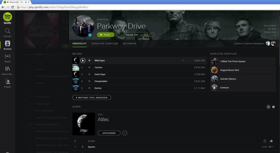The image size is (280, 153).
Task: Click the 2015 Tomorrowland playlist cover behind
Action: pos(41,30)
